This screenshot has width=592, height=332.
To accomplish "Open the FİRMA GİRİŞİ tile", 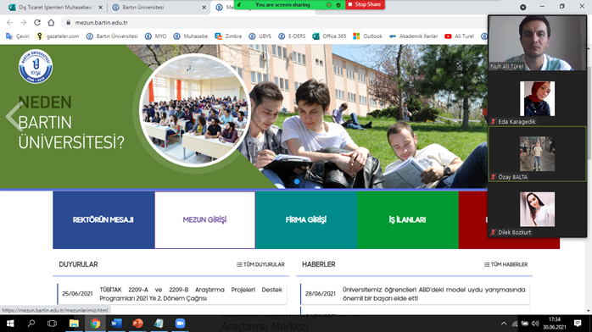I will click(306, 219).
